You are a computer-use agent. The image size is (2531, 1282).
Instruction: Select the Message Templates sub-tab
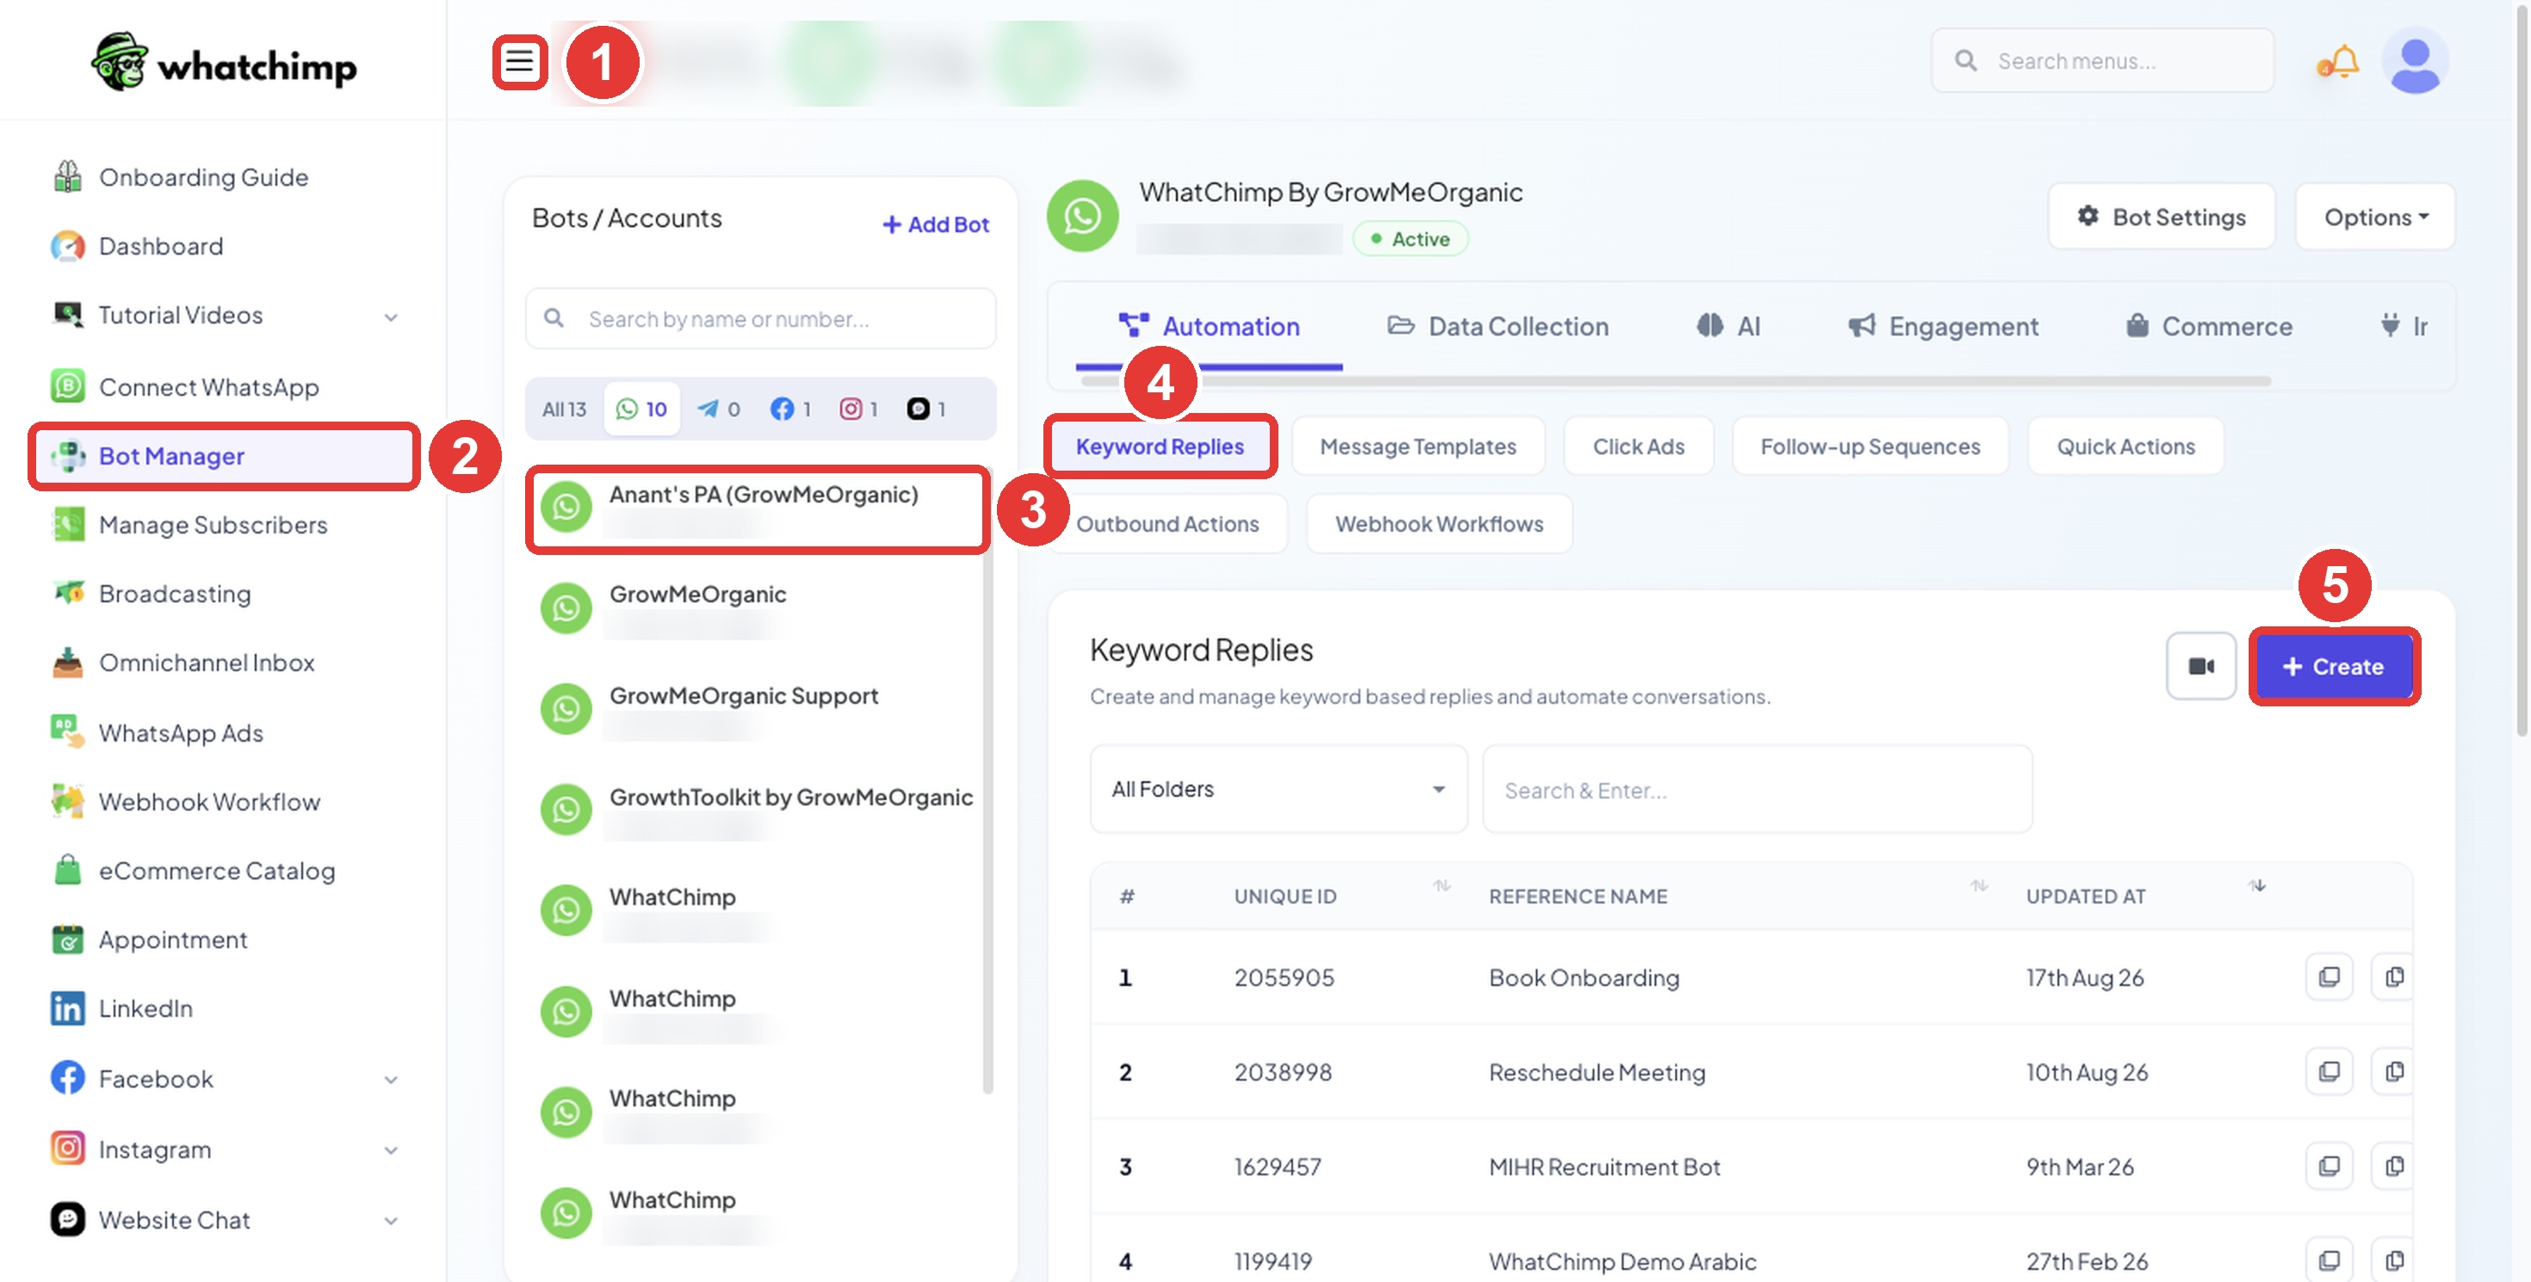1417,447
